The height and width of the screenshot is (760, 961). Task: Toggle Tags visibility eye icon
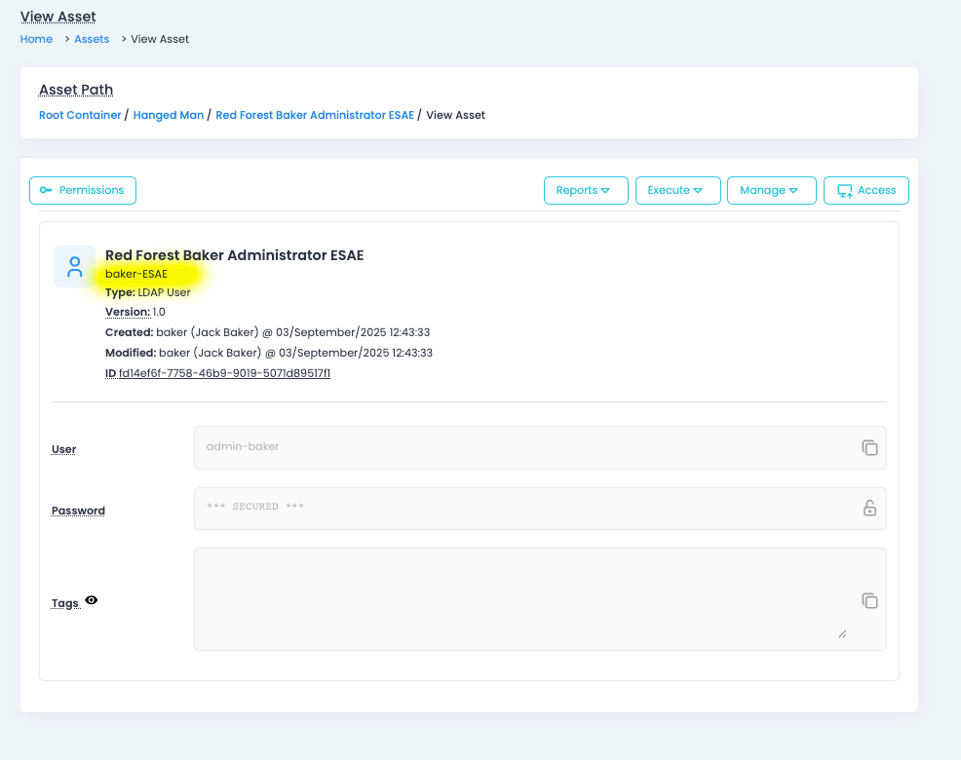92,601
